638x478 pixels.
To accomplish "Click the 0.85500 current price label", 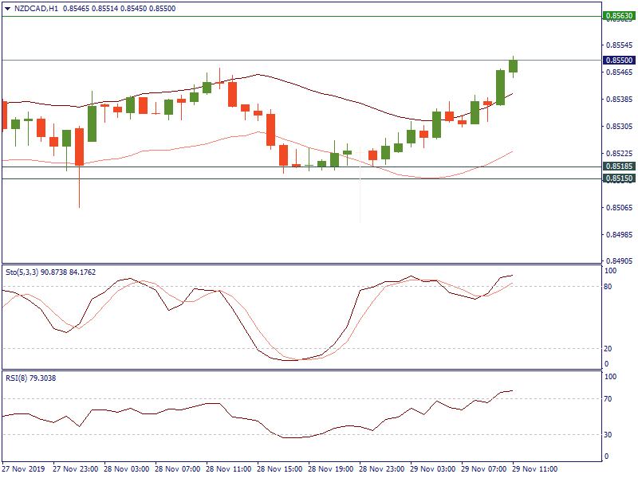I will click(x=619, y=60).
